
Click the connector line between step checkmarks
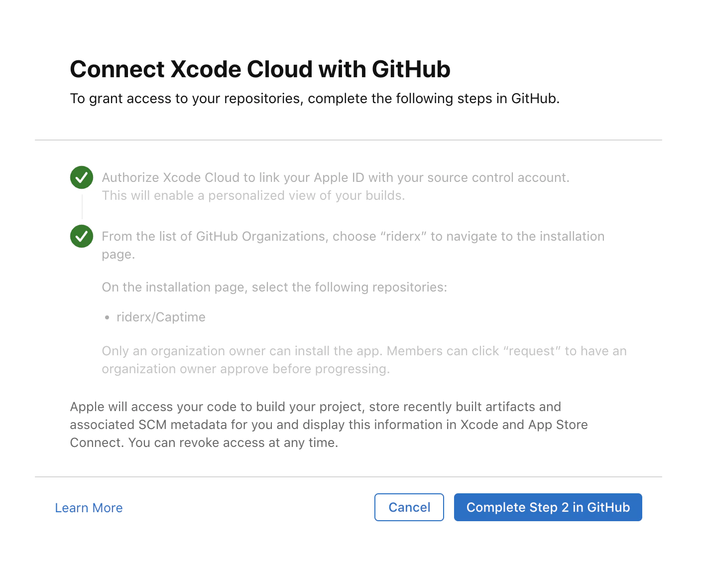(x=81, y=207)
